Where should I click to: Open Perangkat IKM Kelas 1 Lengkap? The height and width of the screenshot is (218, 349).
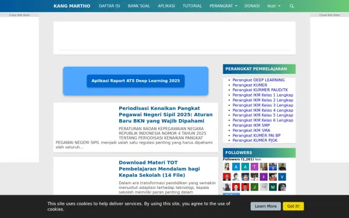[263, 95]
